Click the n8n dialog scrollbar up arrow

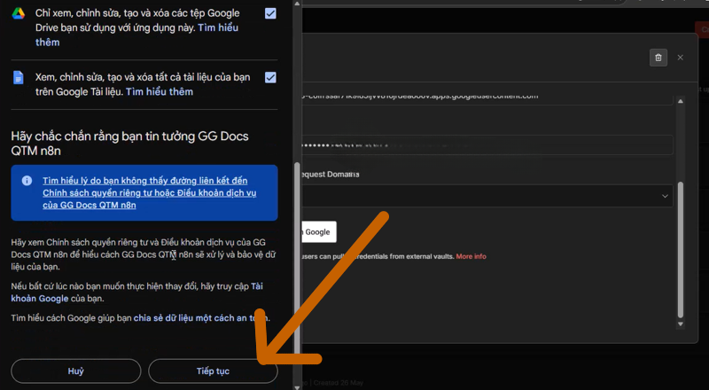tap(681, 101)
